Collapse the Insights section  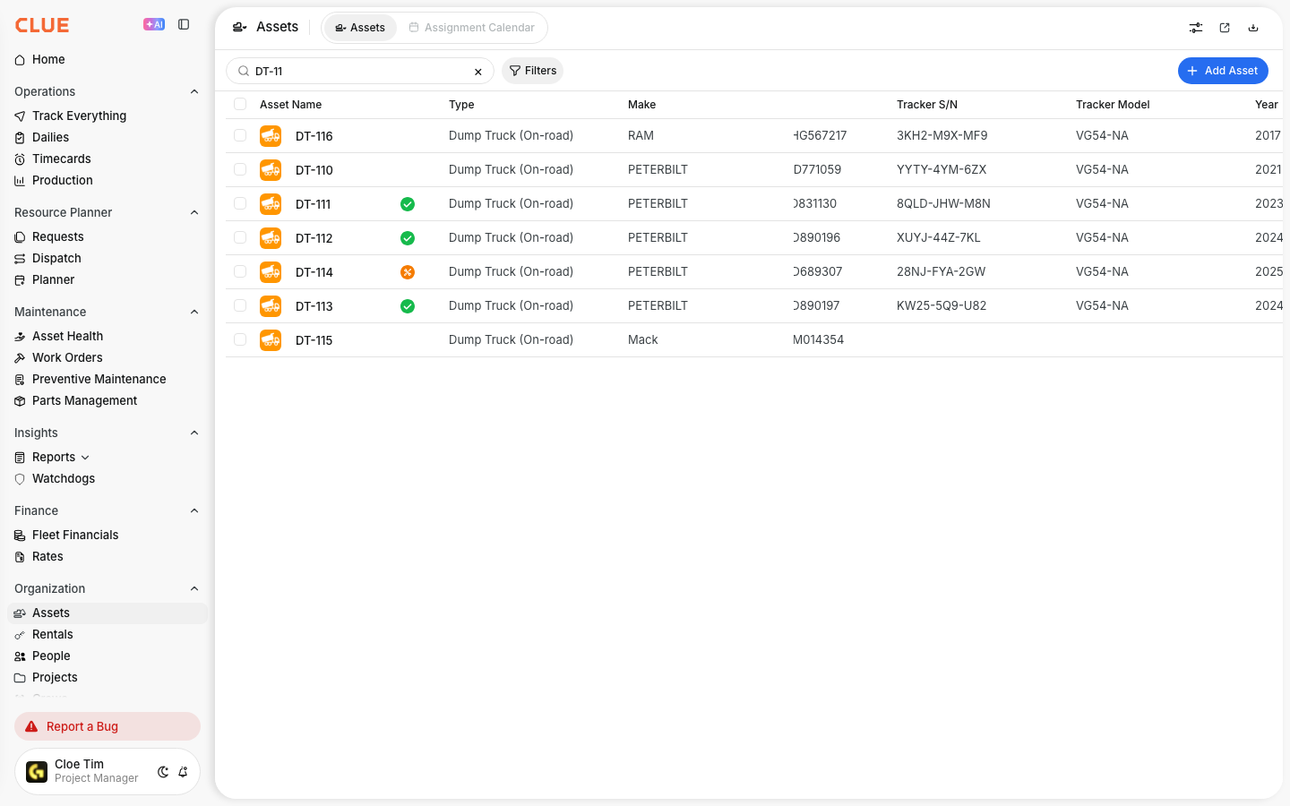point(194,433)
